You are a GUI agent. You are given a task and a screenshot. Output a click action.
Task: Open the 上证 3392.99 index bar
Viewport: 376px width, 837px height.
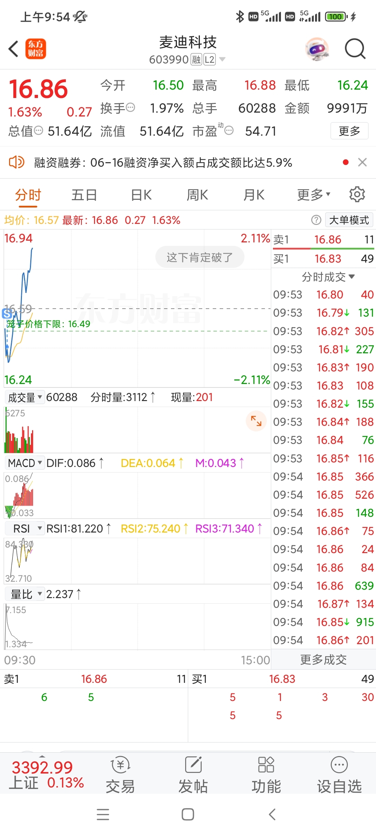click(x=46, y=775)
